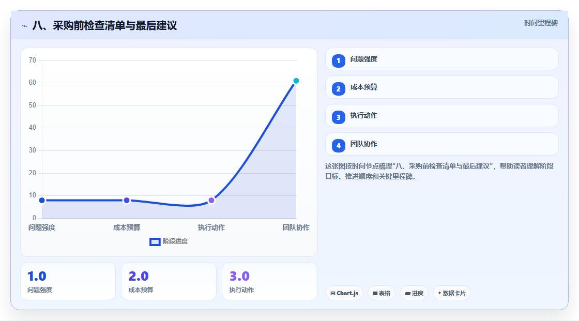Open the 2.0 成本预算 stat card
The width and height of the screenshot is (579, 321).
pyautogui.click(x=169, y=282)
